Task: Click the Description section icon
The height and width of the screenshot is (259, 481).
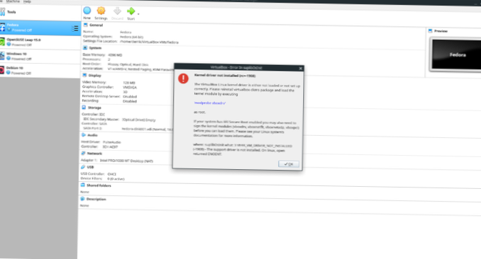Action: click(x=82, y=199)
